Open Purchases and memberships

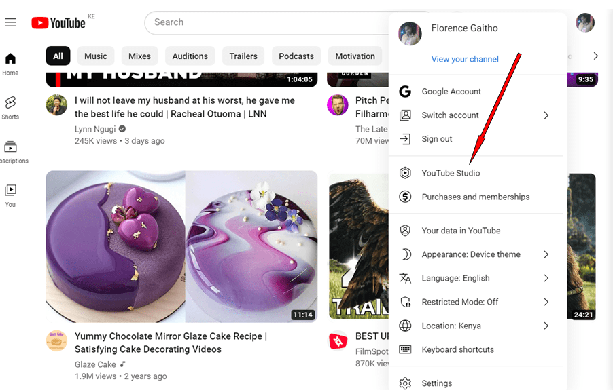pos(476,197)
